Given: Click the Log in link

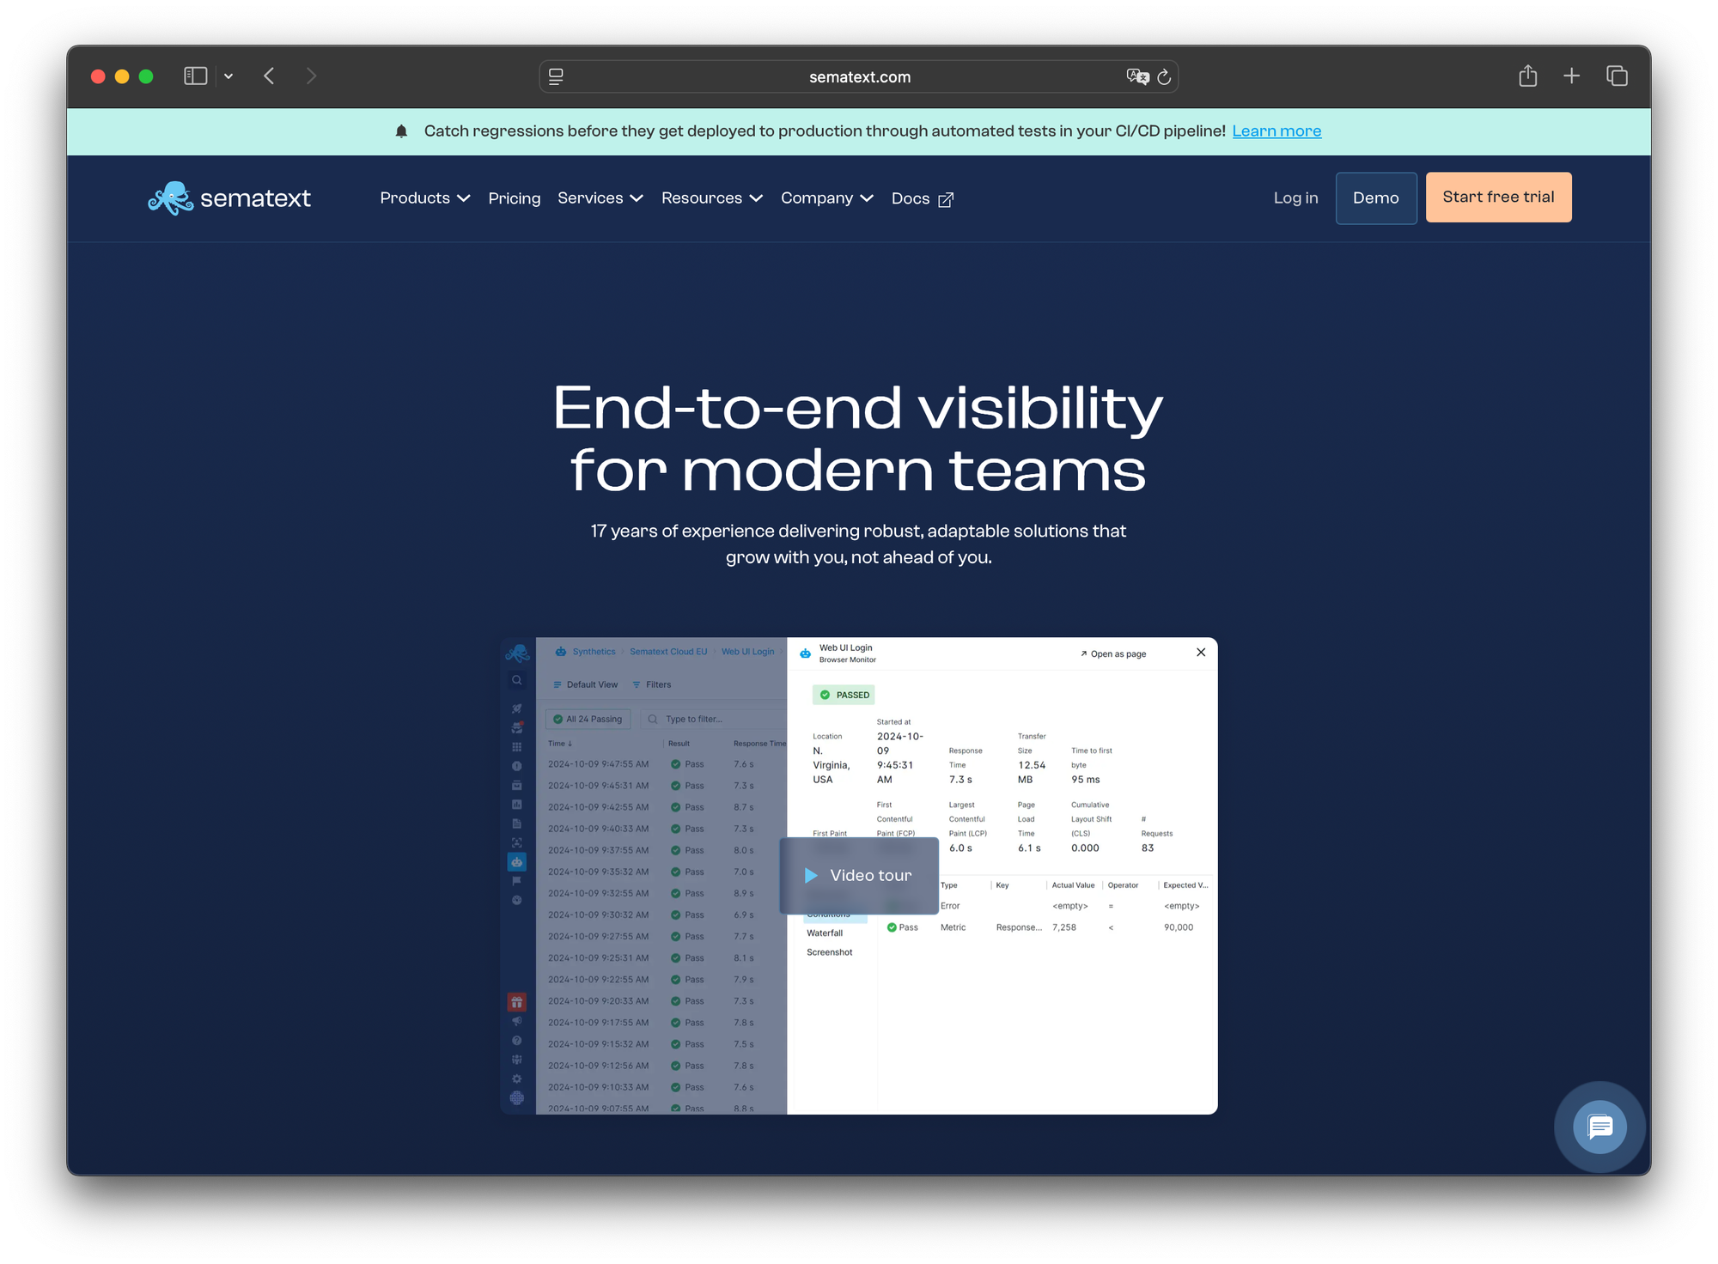Looking at the screenshot, I should (x=1295, y=197).
